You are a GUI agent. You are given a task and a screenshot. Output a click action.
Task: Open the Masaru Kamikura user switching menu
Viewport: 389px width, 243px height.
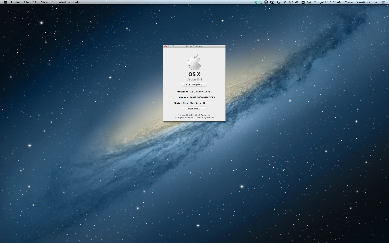(357, 2)
